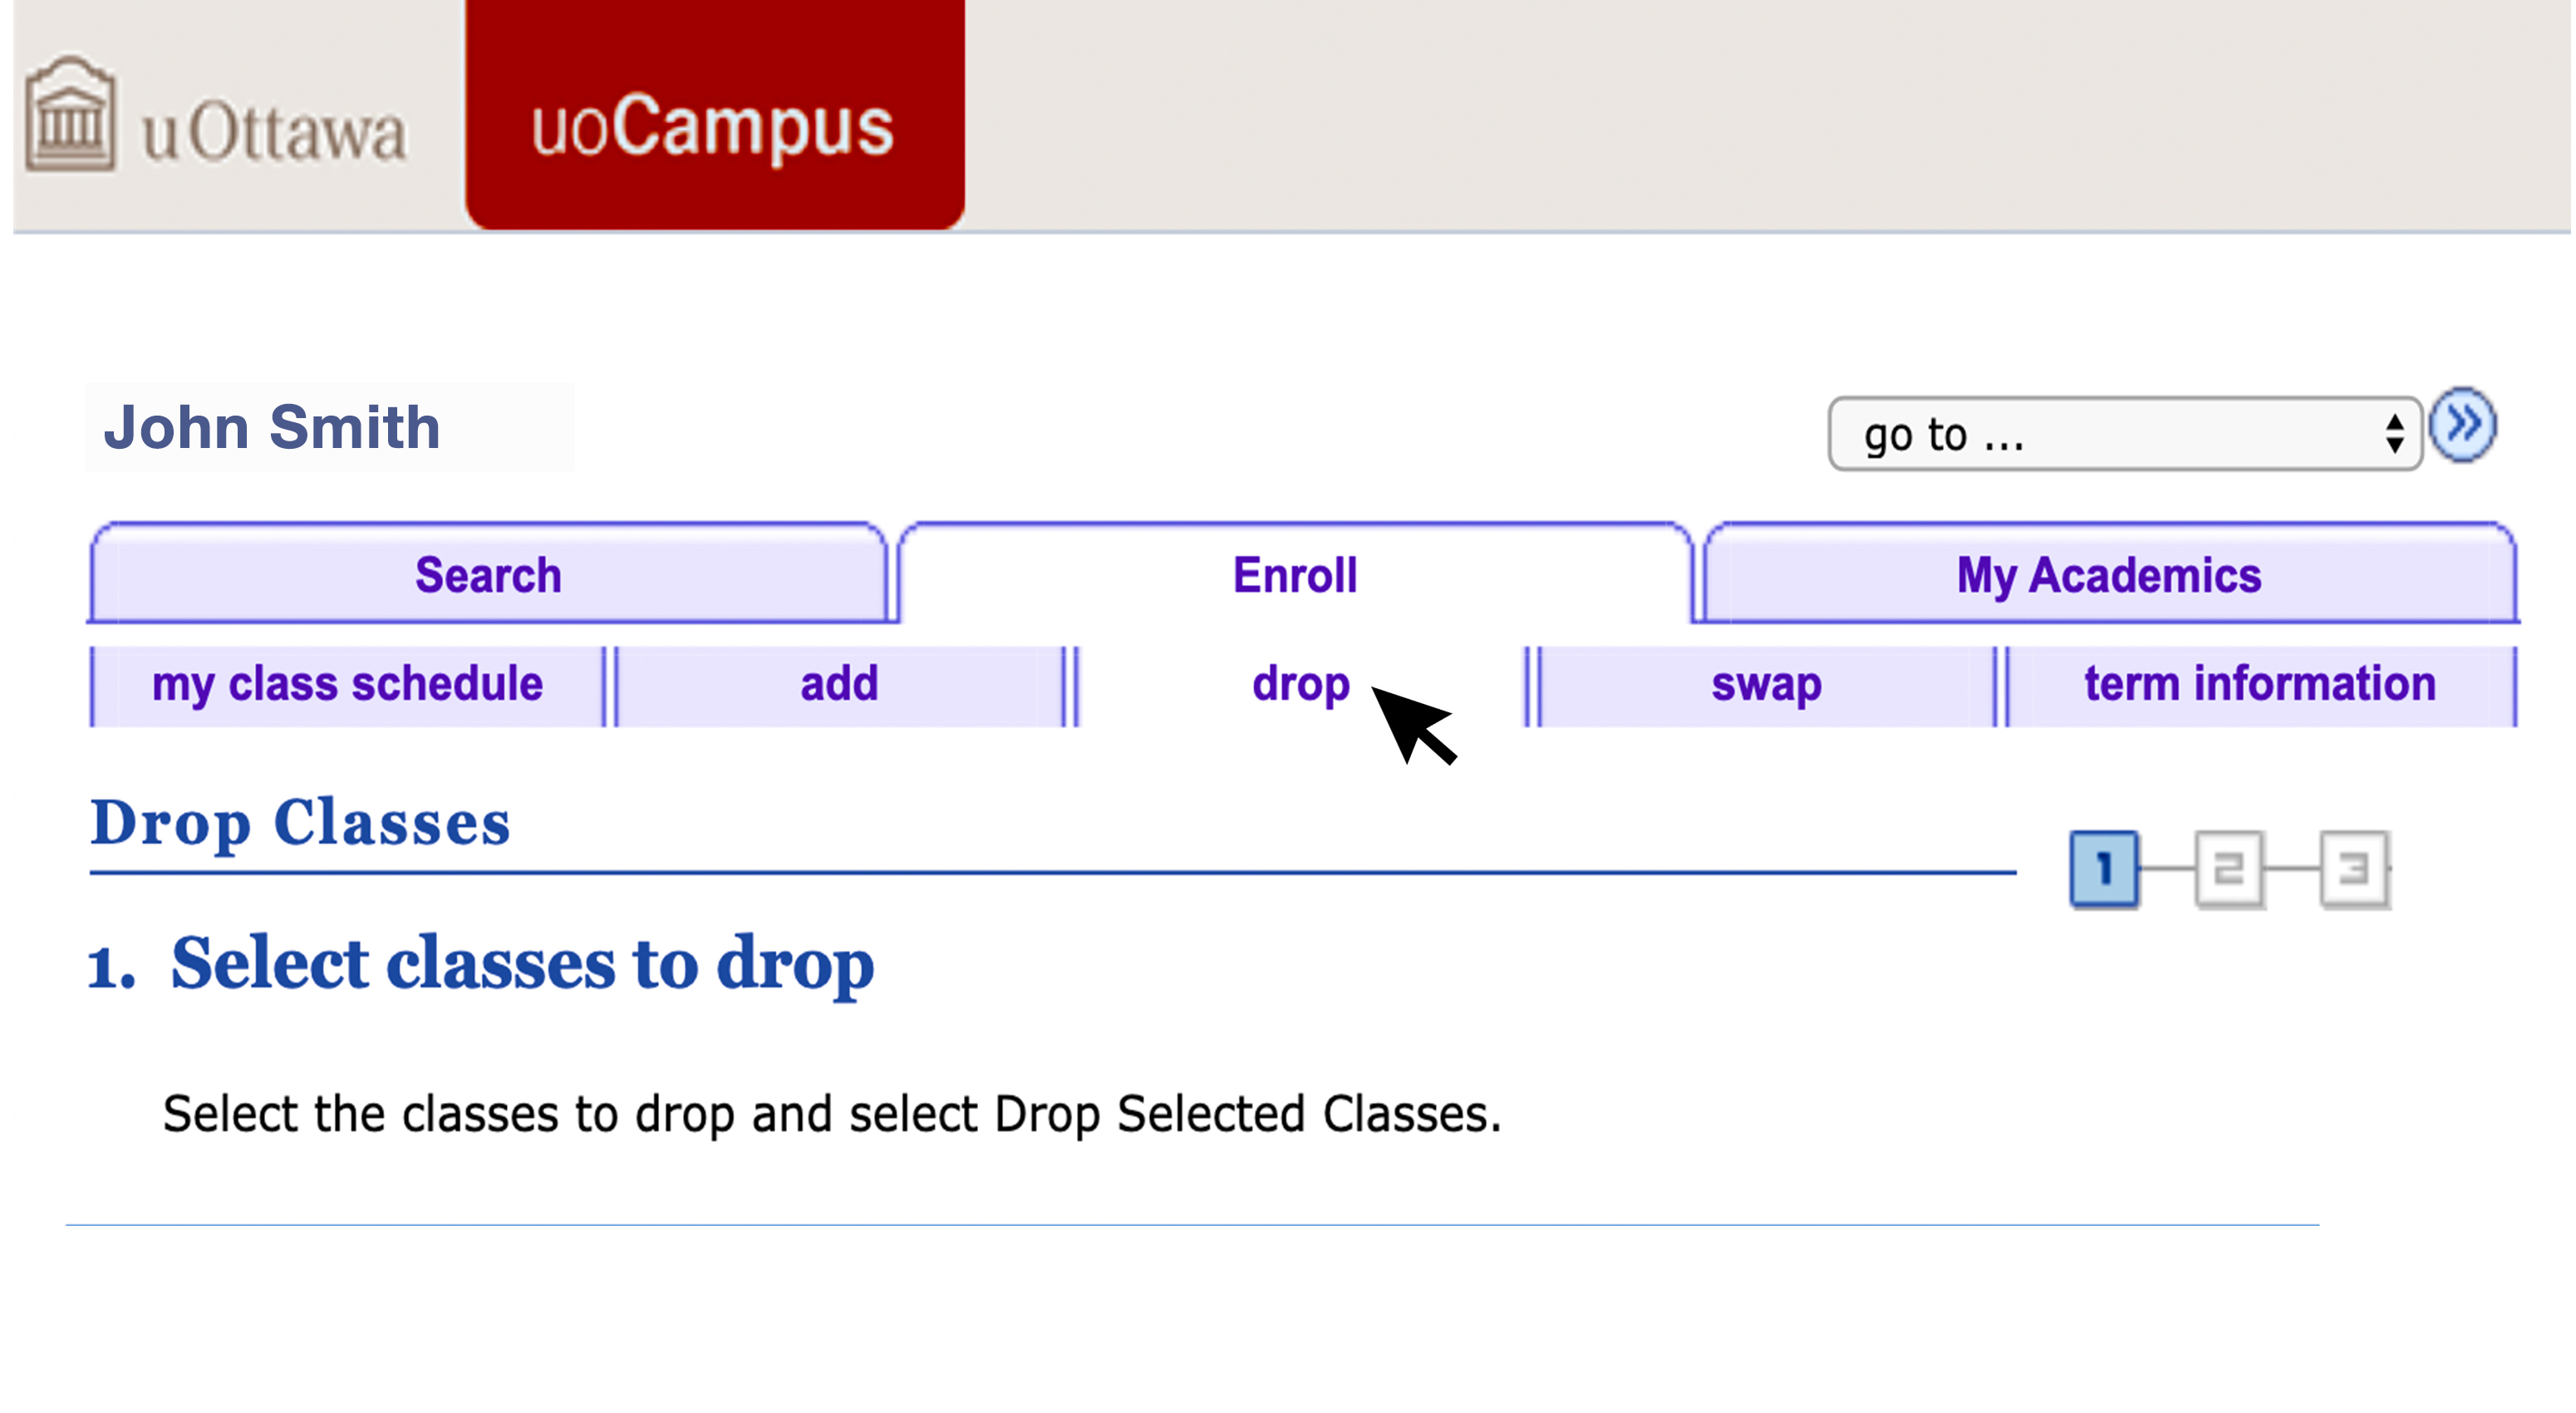The width and height of the screenshot is (2576, 1413).
Task: Click the Drop Selected Classes instruction text
Action: point(833,1115)
